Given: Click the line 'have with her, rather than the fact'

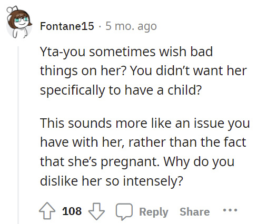Looking at the screenshot, I should (143, 142).
